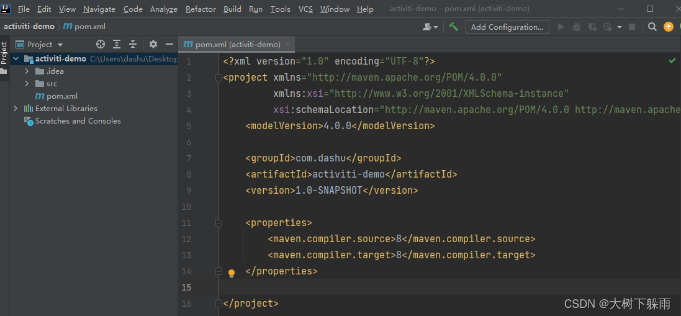Open the VCS menu
This screenshot has height=316, width=681.
point(305,9)
